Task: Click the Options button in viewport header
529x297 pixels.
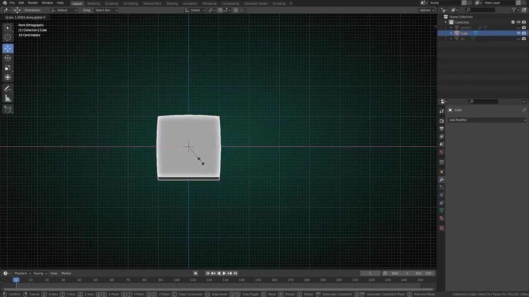Action: (x=426, y=10)
